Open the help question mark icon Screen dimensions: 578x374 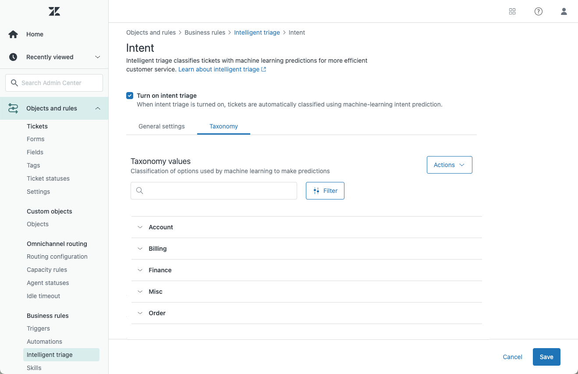[539, 12]
